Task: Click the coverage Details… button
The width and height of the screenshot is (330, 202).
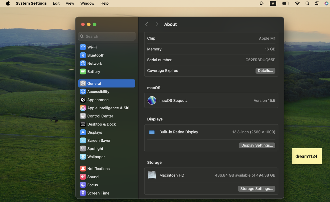Action: tap(265, 71)
